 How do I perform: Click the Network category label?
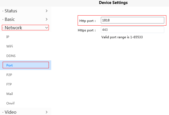pyautogui.click(x=13, y=28)
